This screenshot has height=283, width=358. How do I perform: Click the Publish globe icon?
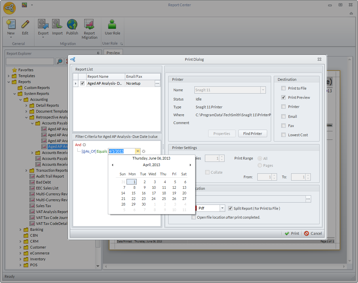[x=72, y=25]
